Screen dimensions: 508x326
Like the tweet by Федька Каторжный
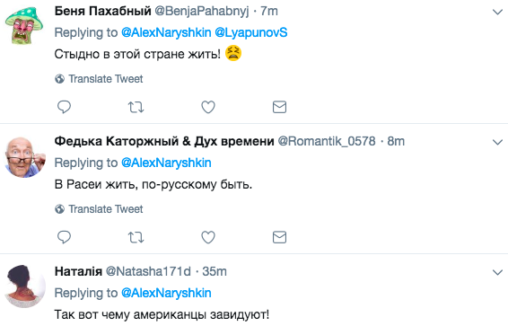coord(208,237)
